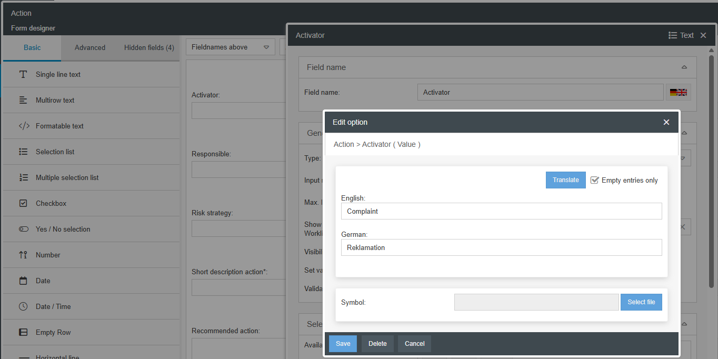
Task: Open the Hidden fields (4) tab
Action: [x=149, y=47]
